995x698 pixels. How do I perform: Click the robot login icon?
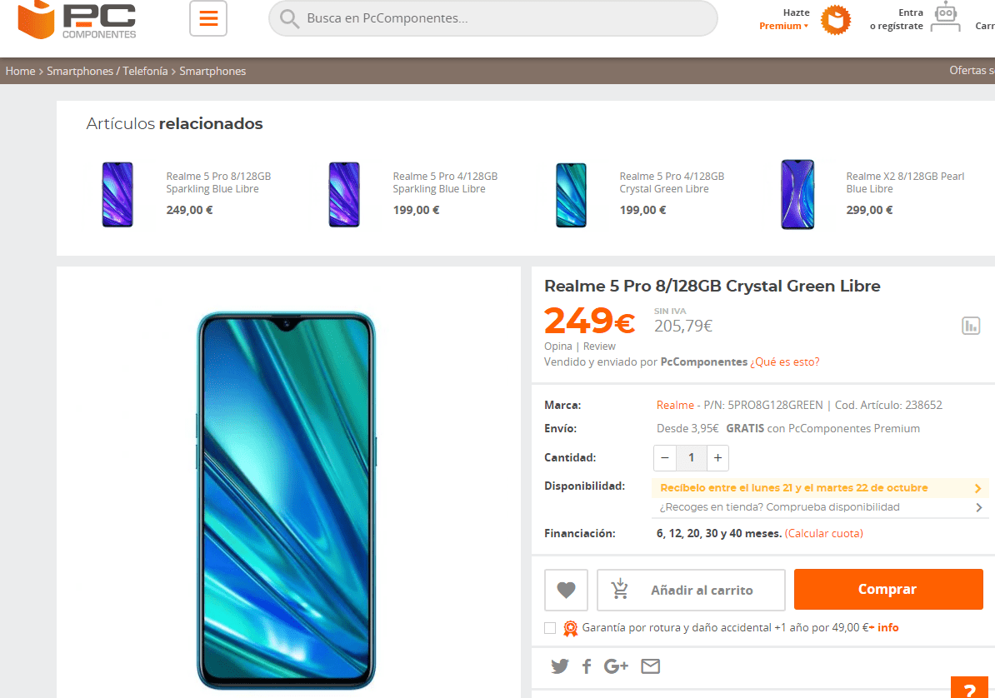pyautogui.click(x=946, y=17)
